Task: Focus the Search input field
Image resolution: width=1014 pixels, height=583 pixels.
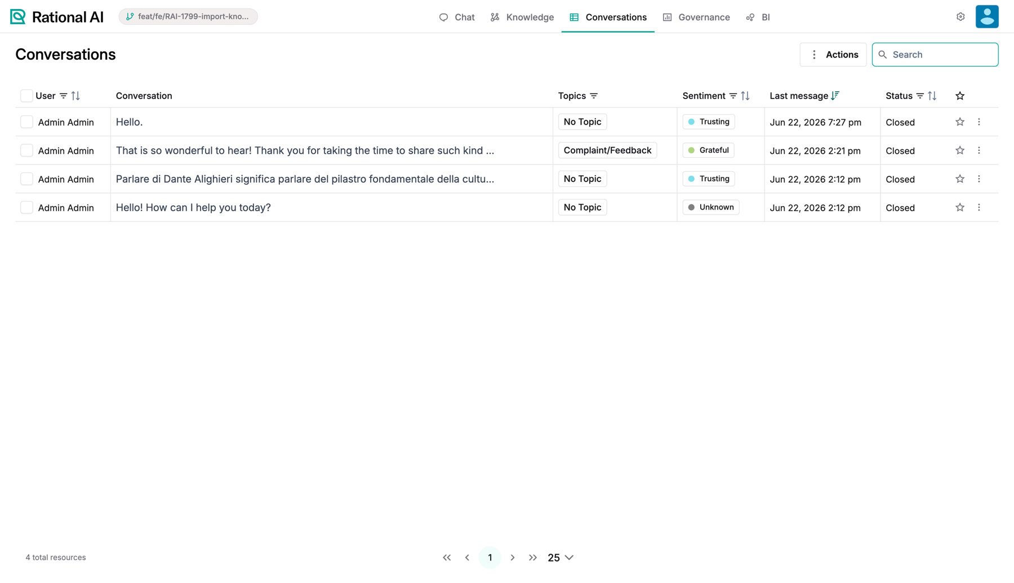Action: 935,55
